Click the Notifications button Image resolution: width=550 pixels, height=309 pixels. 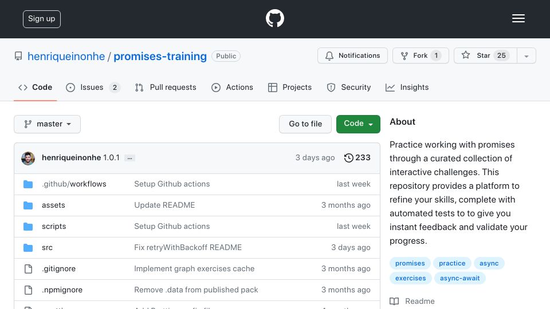(352, 56)
